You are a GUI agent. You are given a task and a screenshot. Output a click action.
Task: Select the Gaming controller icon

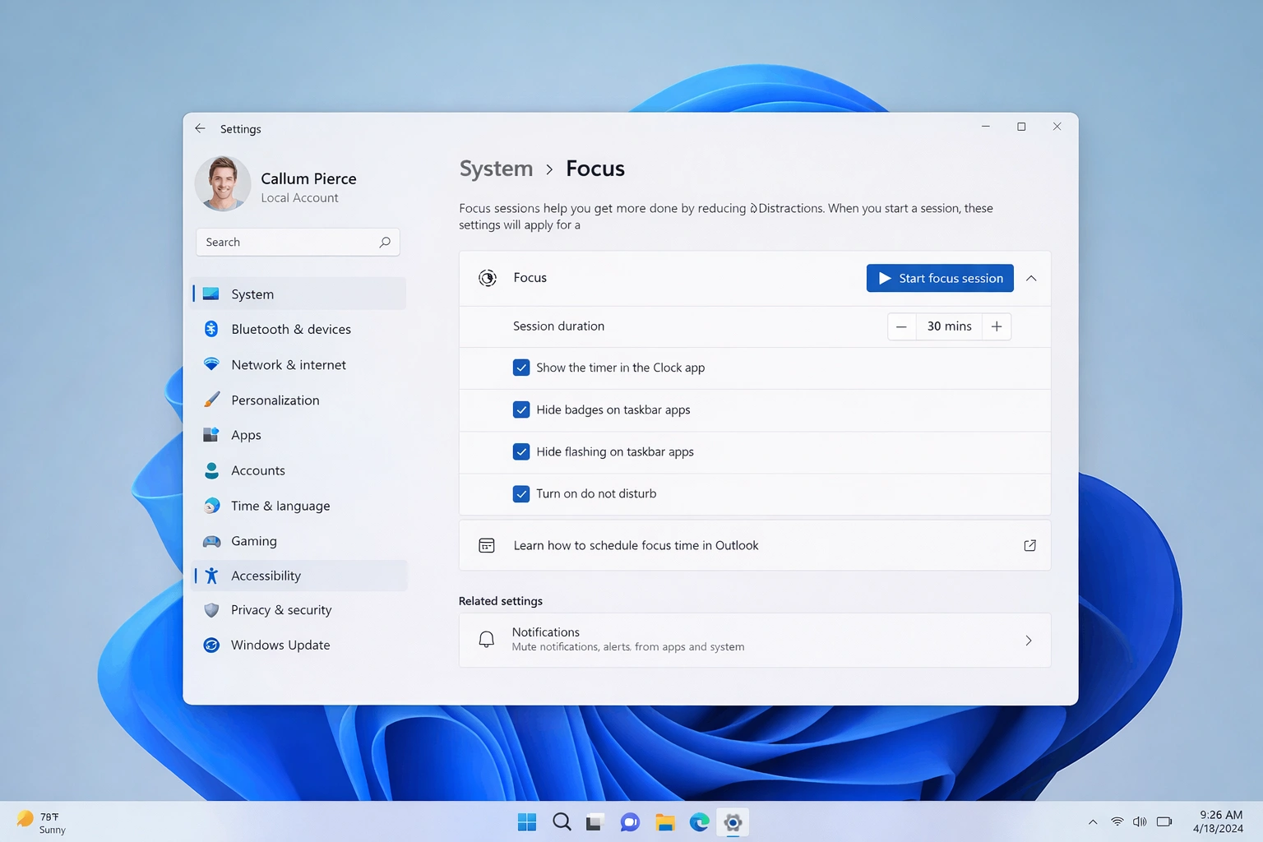pos(211,541)
